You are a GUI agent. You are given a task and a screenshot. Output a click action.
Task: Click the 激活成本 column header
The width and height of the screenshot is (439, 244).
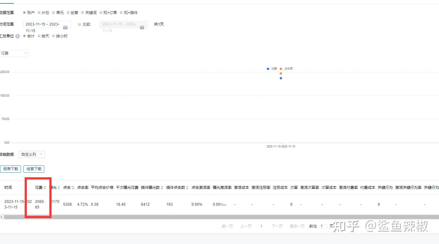[242, 188]
